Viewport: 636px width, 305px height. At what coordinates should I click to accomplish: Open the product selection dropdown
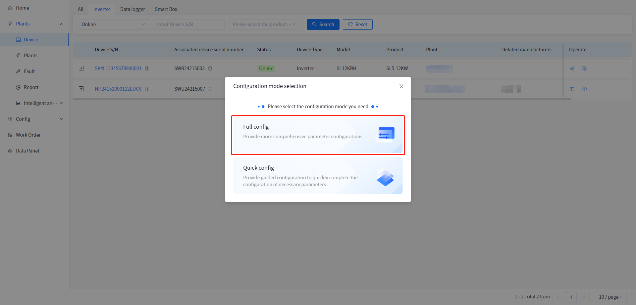pyautogui.click(x=264, y=24)
